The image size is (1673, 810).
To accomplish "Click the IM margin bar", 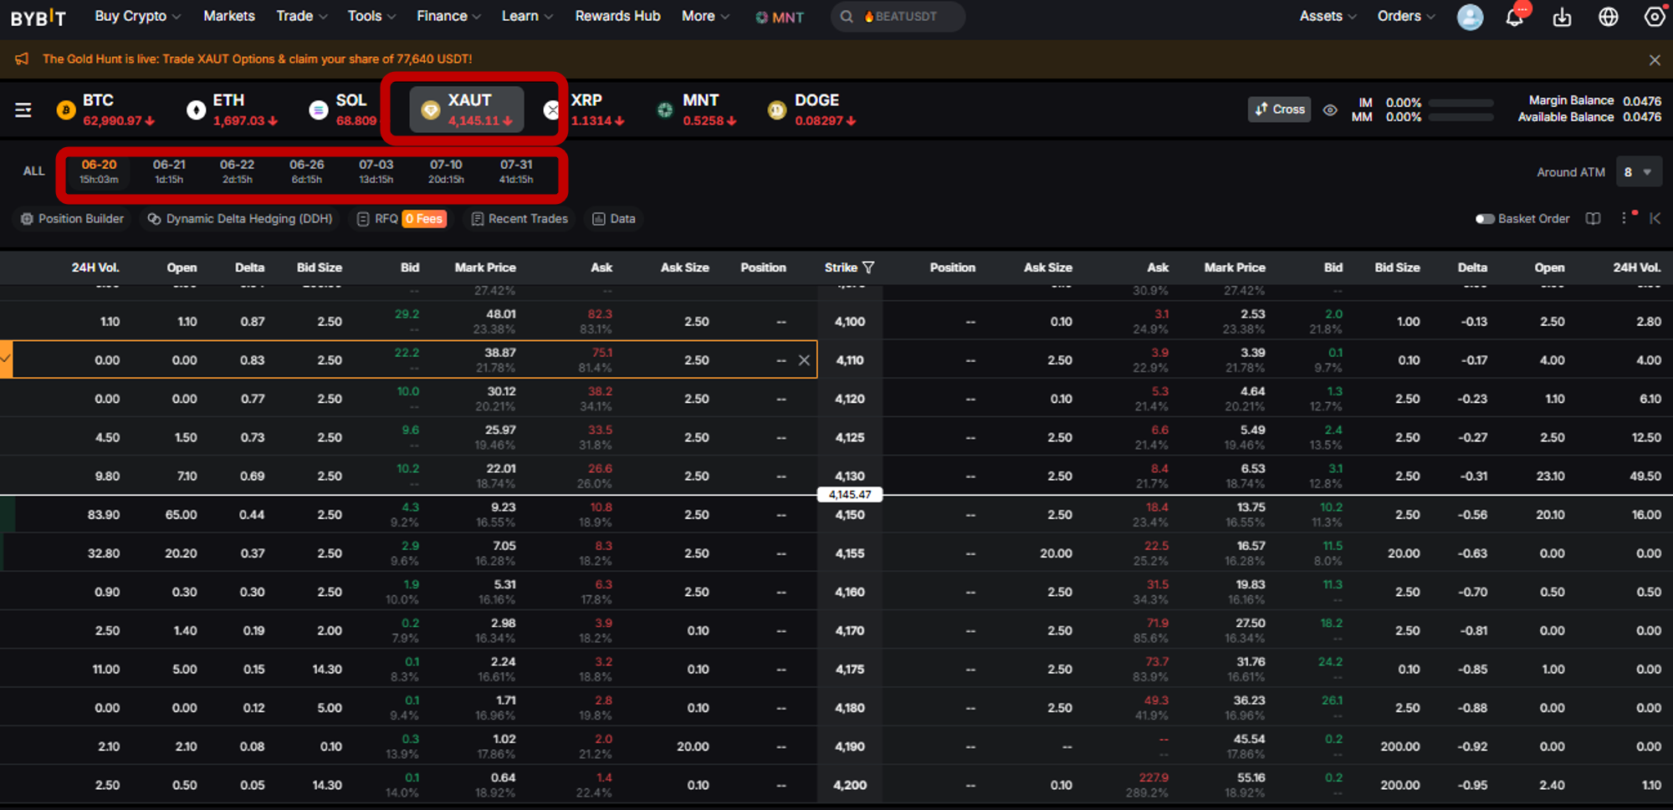I will 1461,104.
